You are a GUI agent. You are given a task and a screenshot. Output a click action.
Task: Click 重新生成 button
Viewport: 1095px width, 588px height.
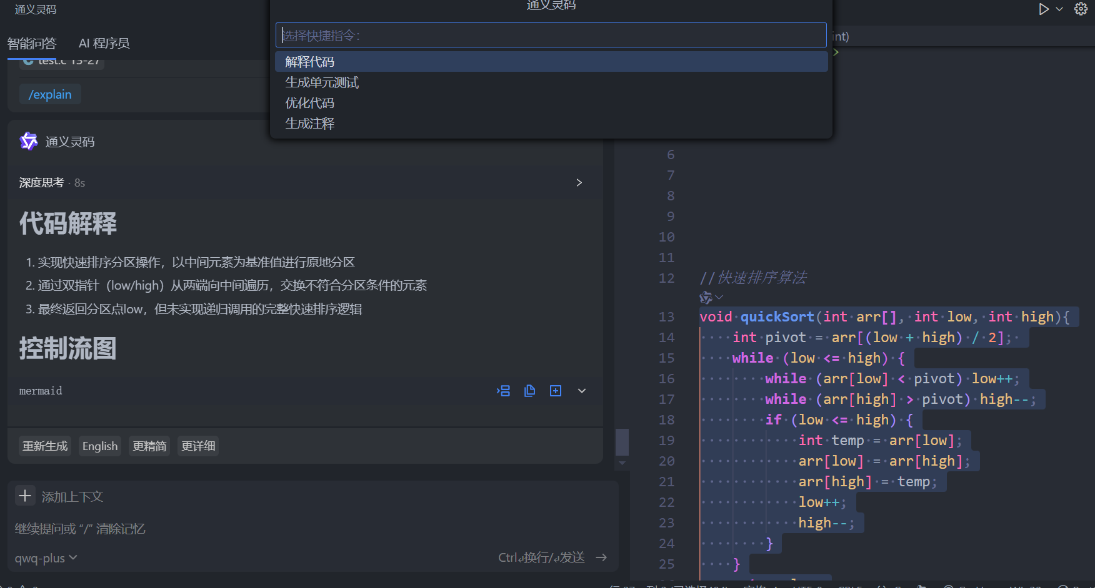[45, 446]
